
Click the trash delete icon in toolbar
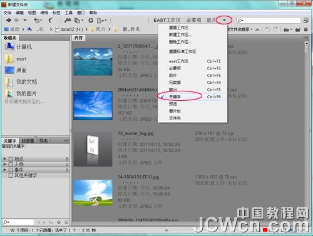point(306,29)
